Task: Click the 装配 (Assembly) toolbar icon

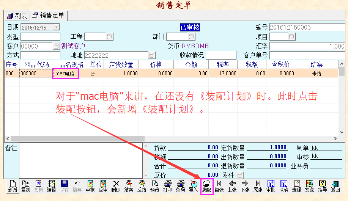Action: point(206,186)
